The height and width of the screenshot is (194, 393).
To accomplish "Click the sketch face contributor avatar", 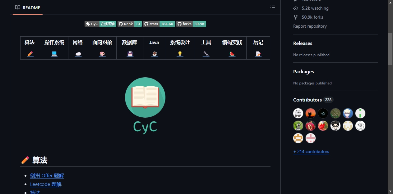I will point(360,126).
